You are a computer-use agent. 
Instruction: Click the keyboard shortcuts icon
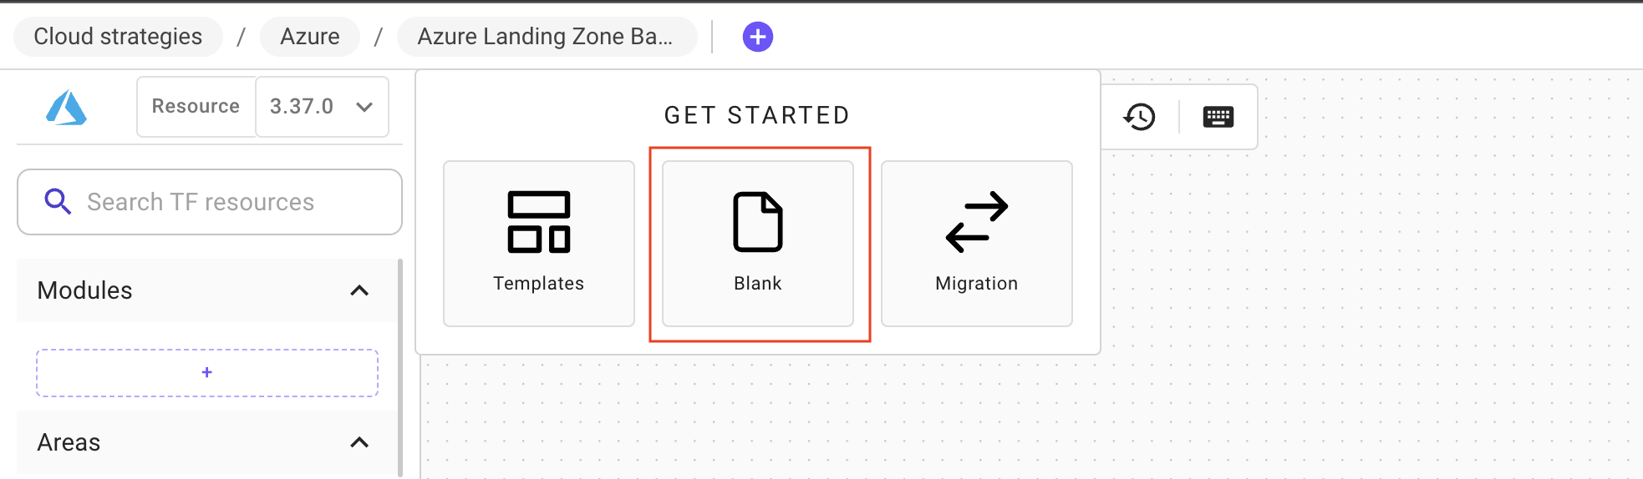1218,117
